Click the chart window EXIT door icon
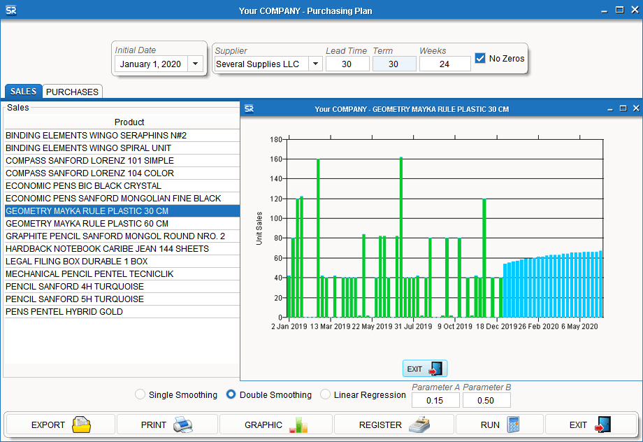The height and width of the screenshot is (442, 643). coord(435,369)
